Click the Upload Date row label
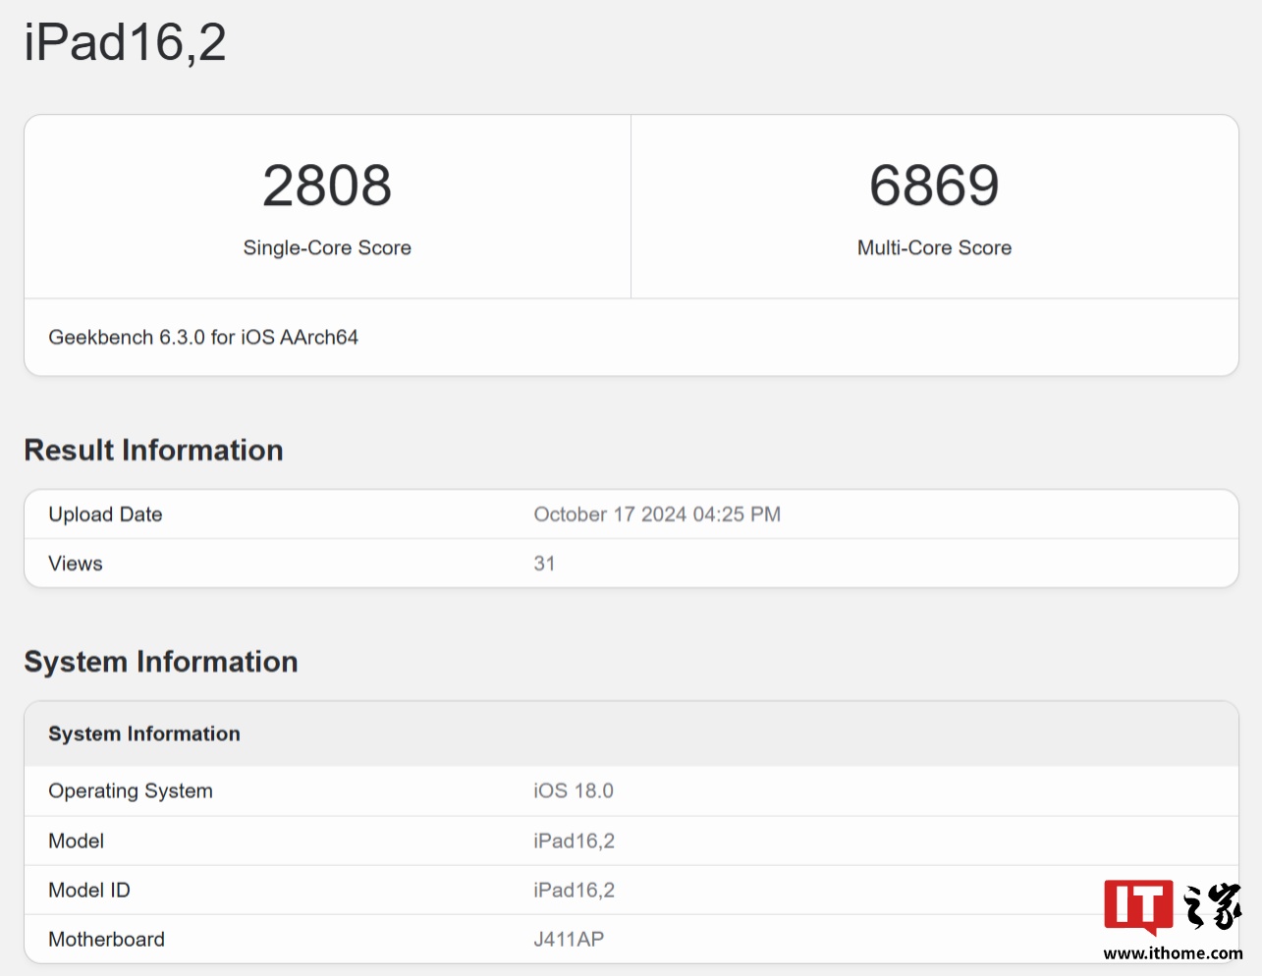The image size is (1262, 976). pos(105,515)
